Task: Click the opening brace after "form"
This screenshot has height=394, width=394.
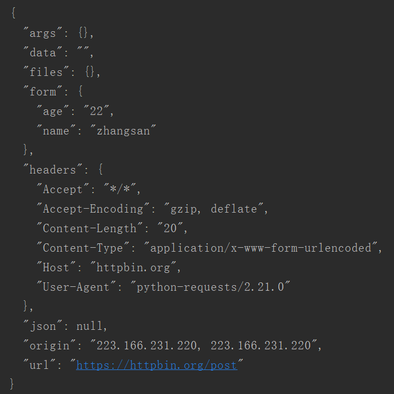Action: click(80, 92)
